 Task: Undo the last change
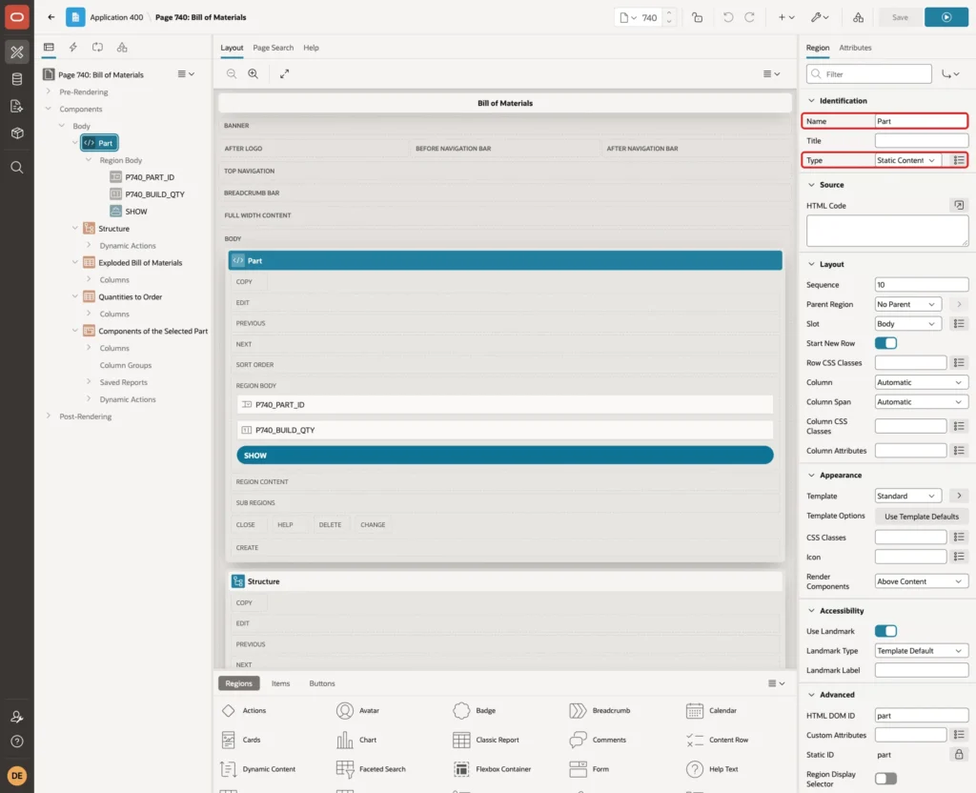pyautogui.click(x=727, y=17)
